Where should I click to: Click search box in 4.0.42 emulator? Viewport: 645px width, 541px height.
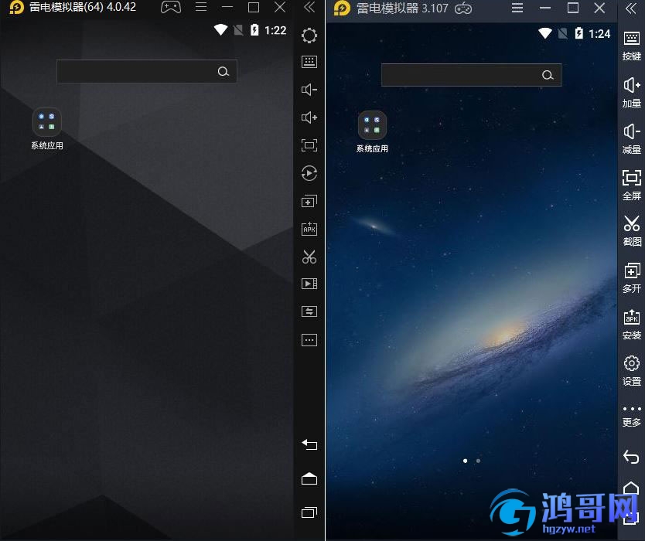point(146,72)
